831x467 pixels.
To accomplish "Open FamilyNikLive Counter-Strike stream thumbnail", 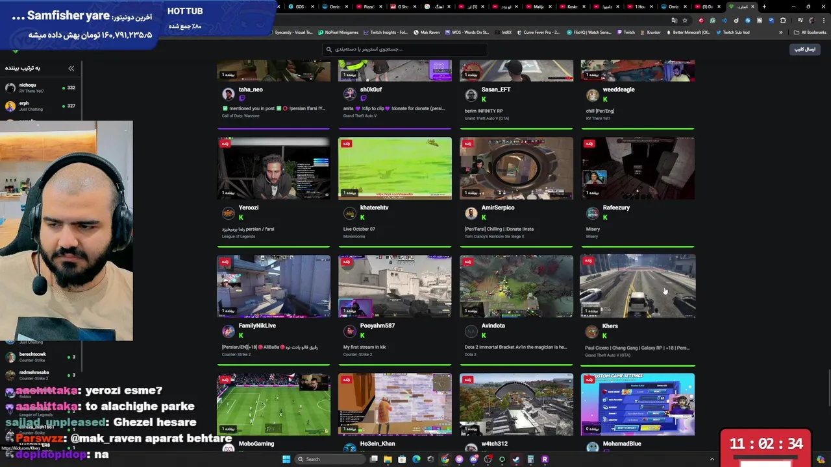I will (x=273, y=286).
